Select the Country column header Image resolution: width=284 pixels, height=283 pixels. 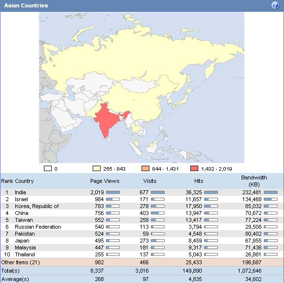24,181
